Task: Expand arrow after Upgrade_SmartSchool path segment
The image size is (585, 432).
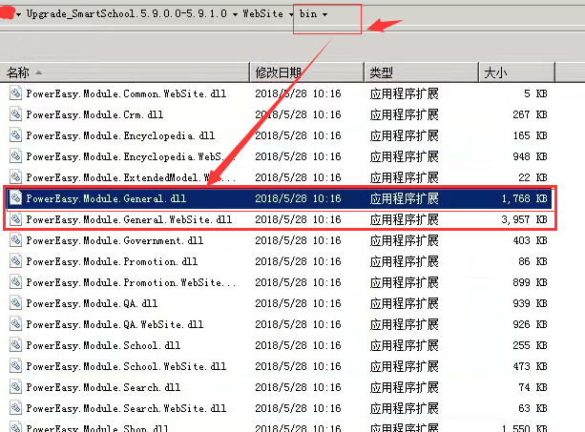Action: click(x=235, y=15)
